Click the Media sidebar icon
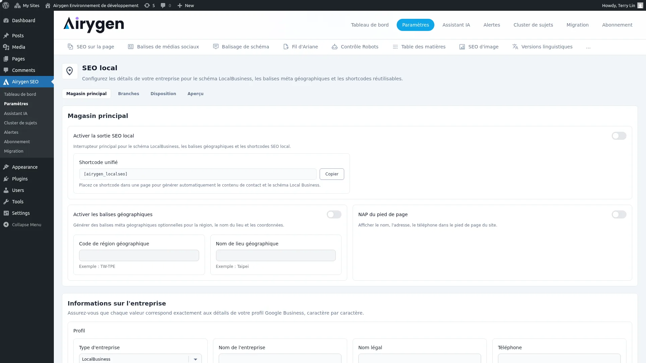This screenshot has height=363, width=646. pyautogui.click(x=6, y=47)
